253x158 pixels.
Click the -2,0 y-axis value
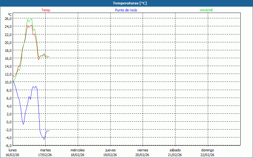[9, 130]
